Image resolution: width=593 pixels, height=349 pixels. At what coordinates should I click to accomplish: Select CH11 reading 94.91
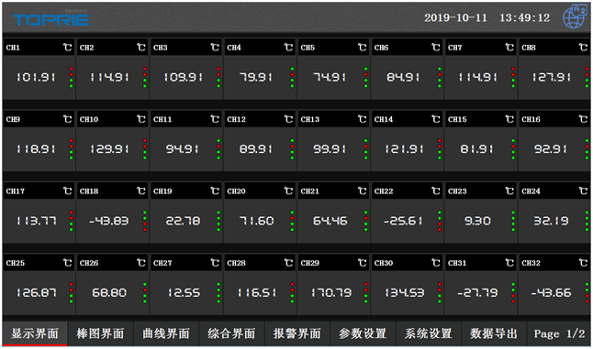click(183, 149)
